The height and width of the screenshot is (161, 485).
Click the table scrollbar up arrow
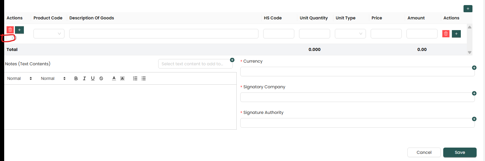[469, 27]
